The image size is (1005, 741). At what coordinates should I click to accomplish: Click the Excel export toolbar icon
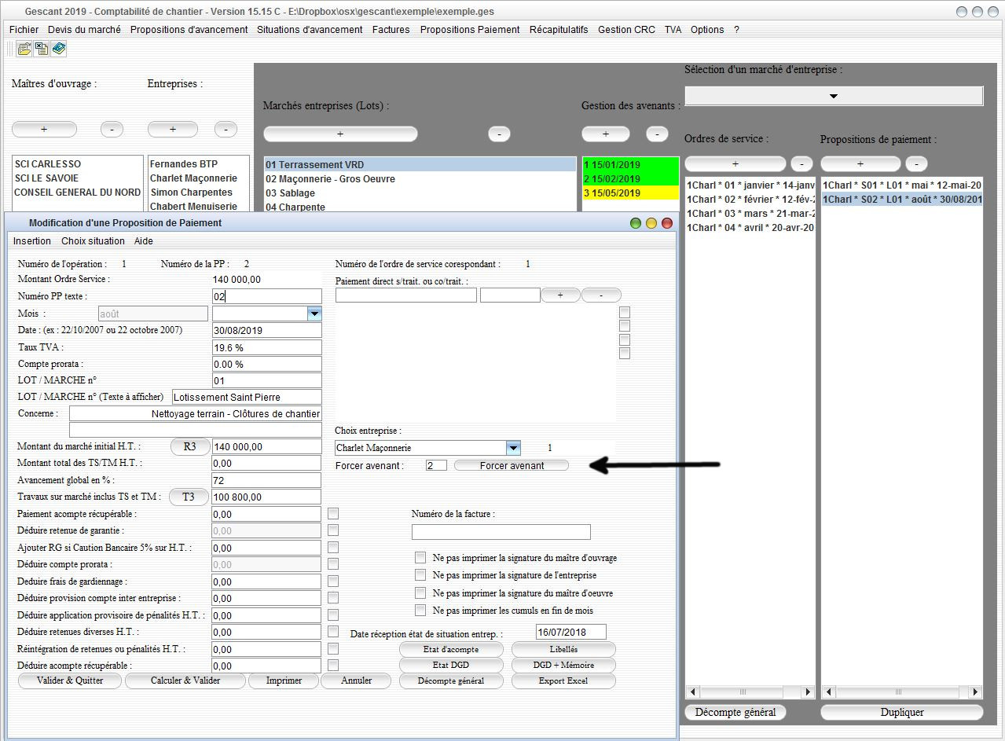pos(42,49)
